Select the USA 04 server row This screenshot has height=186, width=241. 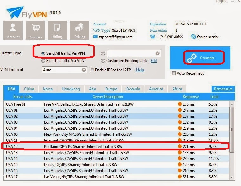(x=116, y=128)
